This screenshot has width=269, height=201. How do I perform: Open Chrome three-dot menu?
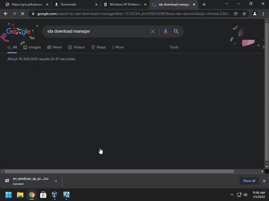(263, 14)
